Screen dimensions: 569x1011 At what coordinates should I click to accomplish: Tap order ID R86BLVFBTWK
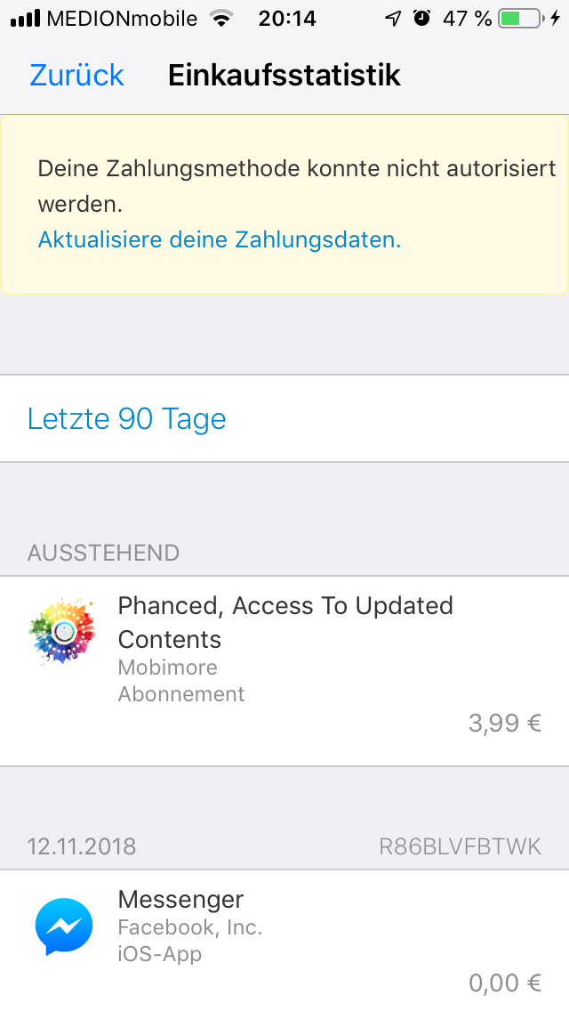click(x=460, y=845)
